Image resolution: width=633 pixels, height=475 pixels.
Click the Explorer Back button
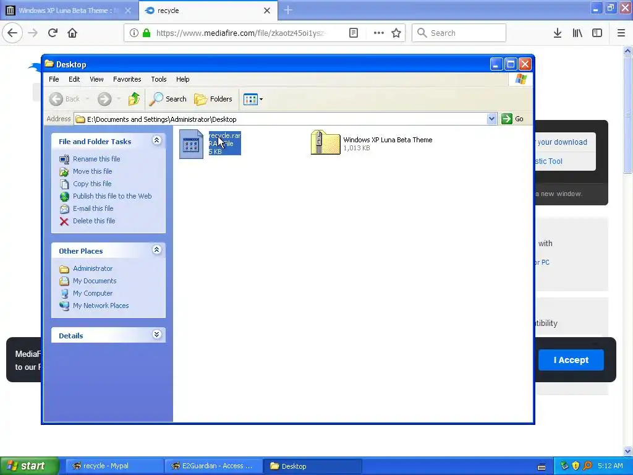click(x=64, y=99)
